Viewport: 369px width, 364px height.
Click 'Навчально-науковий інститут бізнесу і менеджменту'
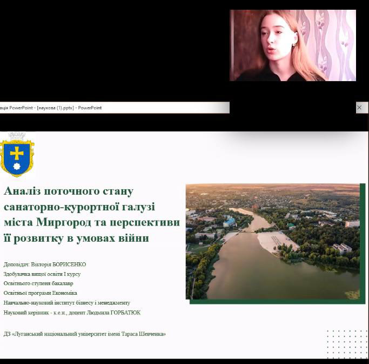click(x=67, y=303)
